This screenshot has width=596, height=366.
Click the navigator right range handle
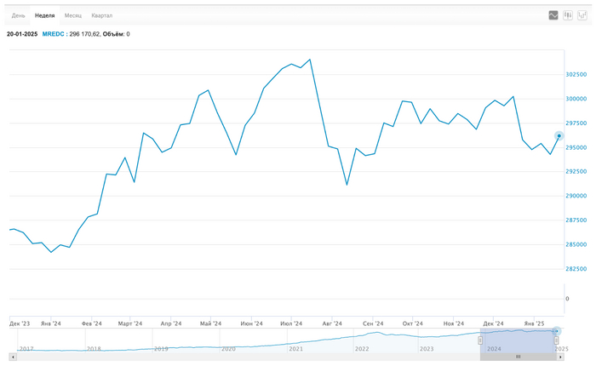click(558, 340)
